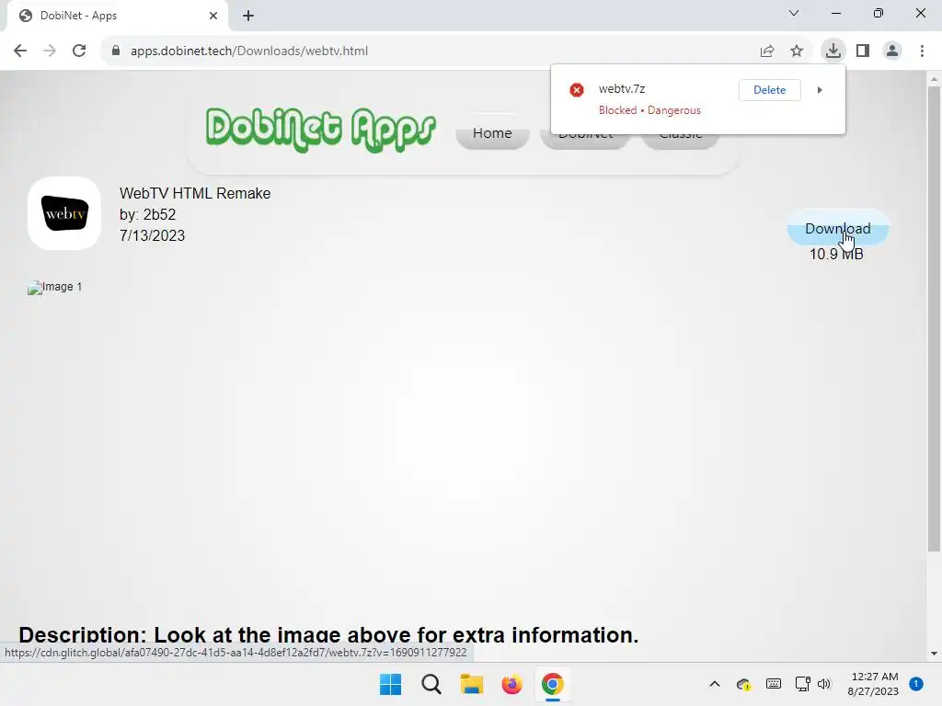Open Windows taskbar search
Viewport: 942px width, 706px height.
431,684
